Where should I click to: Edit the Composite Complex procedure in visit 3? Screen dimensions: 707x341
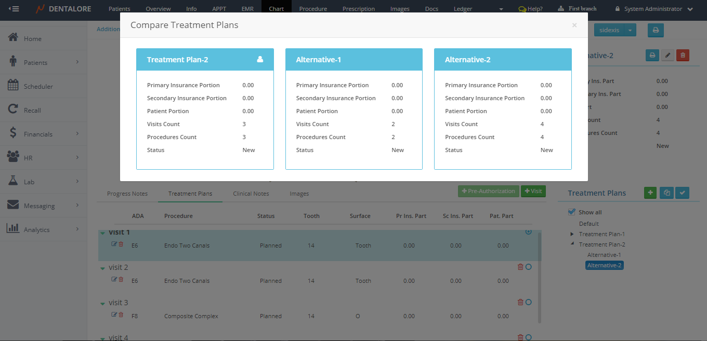point(114,315)
